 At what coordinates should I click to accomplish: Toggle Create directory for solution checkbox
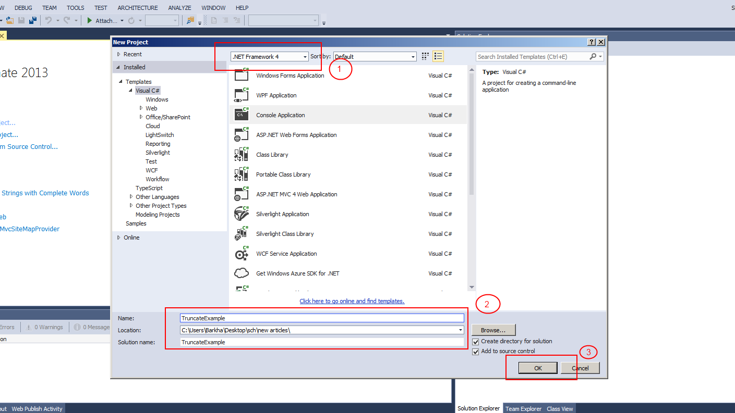(x=475, y=342)
